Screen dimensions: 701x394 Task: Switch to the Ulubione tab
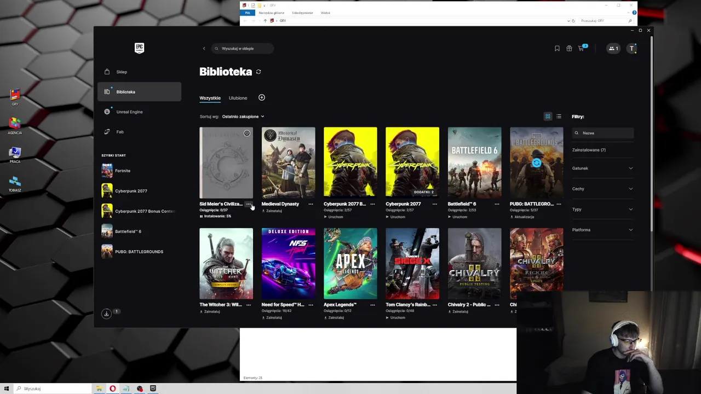point(238,98)
